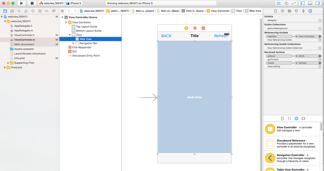324x171 pixels.
Task: Switch to Standard editor mode
Action: point(279,3)
